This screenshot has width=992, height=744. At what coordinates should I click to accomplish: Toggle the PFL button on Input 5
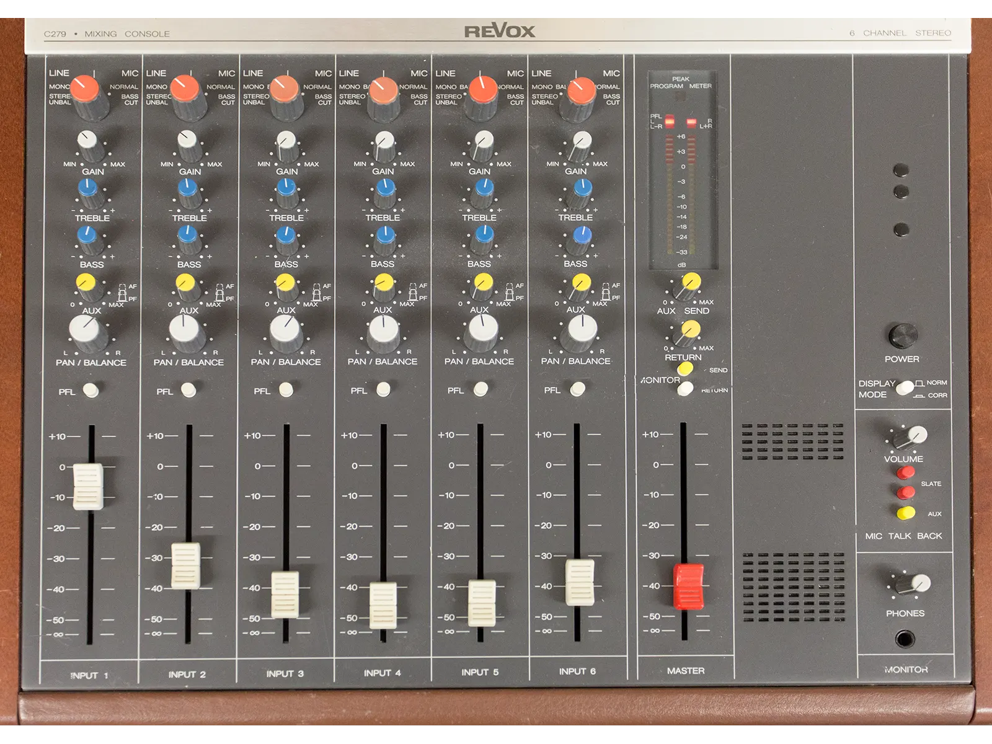(480, 389)
